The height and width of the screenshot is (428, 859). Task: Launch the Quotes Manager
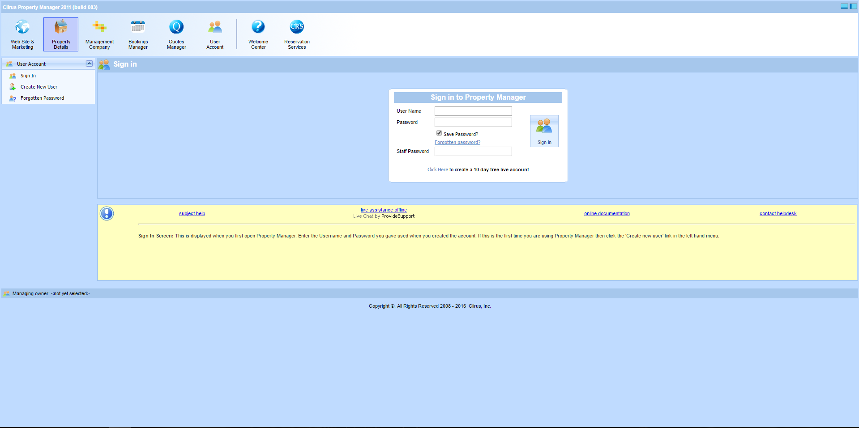click(176, 34)
